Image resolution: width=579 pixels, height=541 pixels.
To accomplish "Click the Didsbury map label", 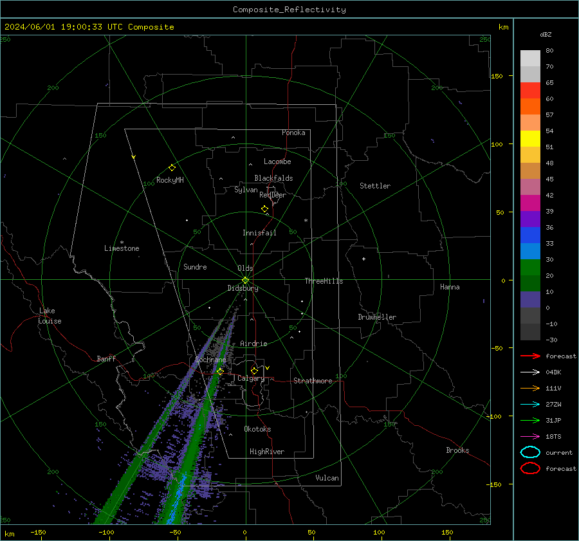I will point(243,288).
